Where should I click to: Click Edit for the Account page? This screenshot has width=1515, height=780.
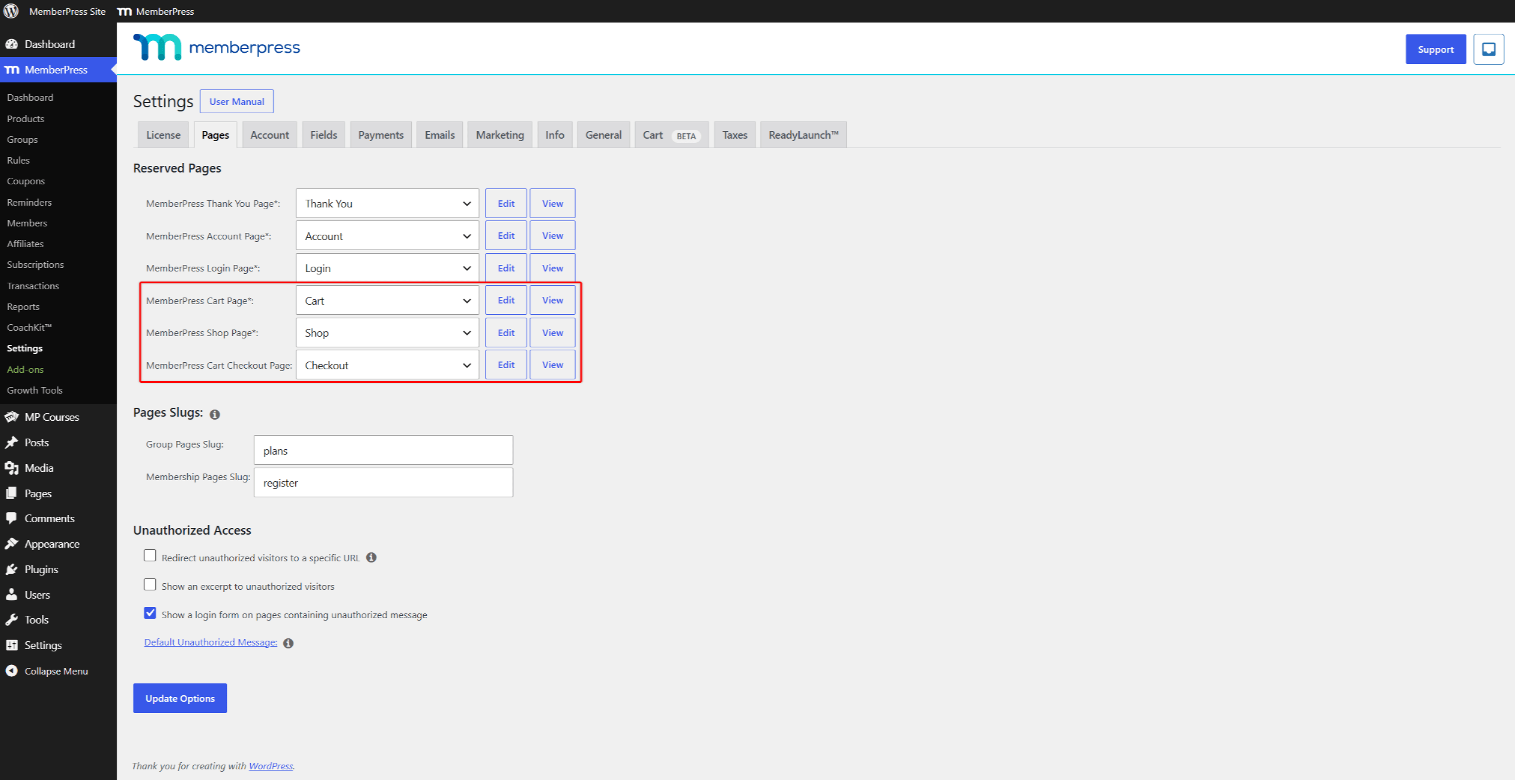(506, 236)
